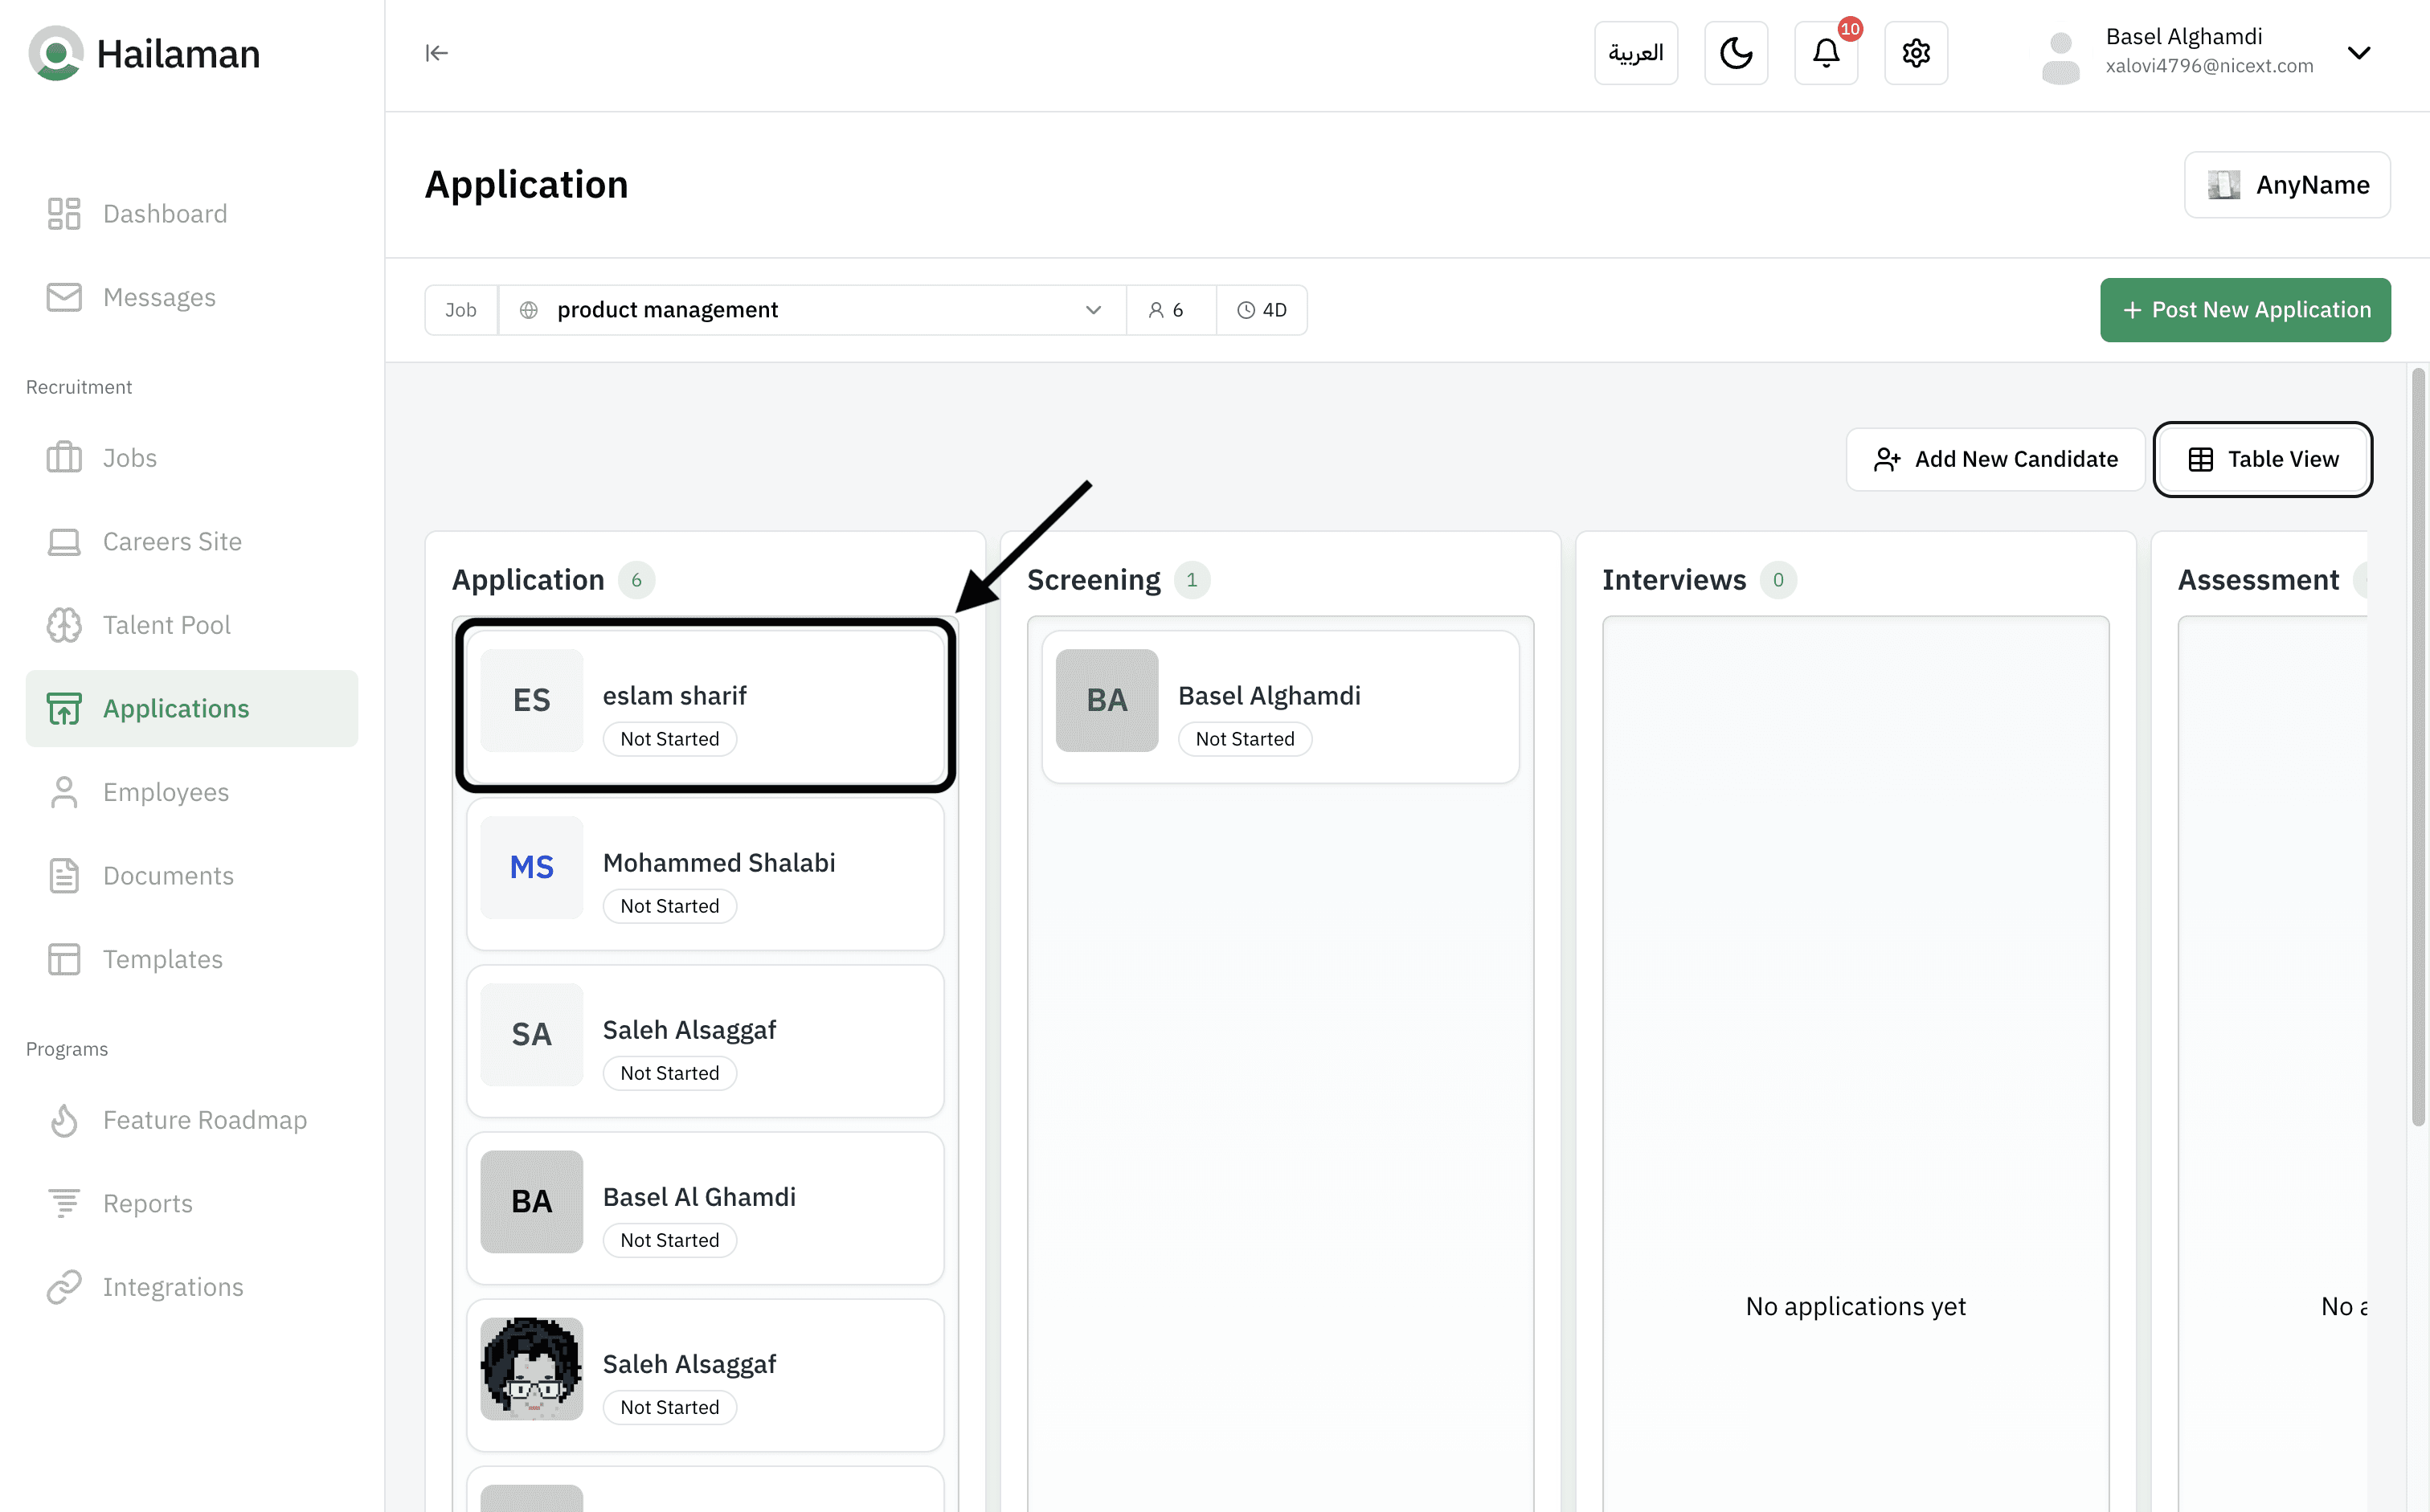2430x1512 pixels.
Task: Open the Jobs briefcase icon
Action: [x=64, y=458]
